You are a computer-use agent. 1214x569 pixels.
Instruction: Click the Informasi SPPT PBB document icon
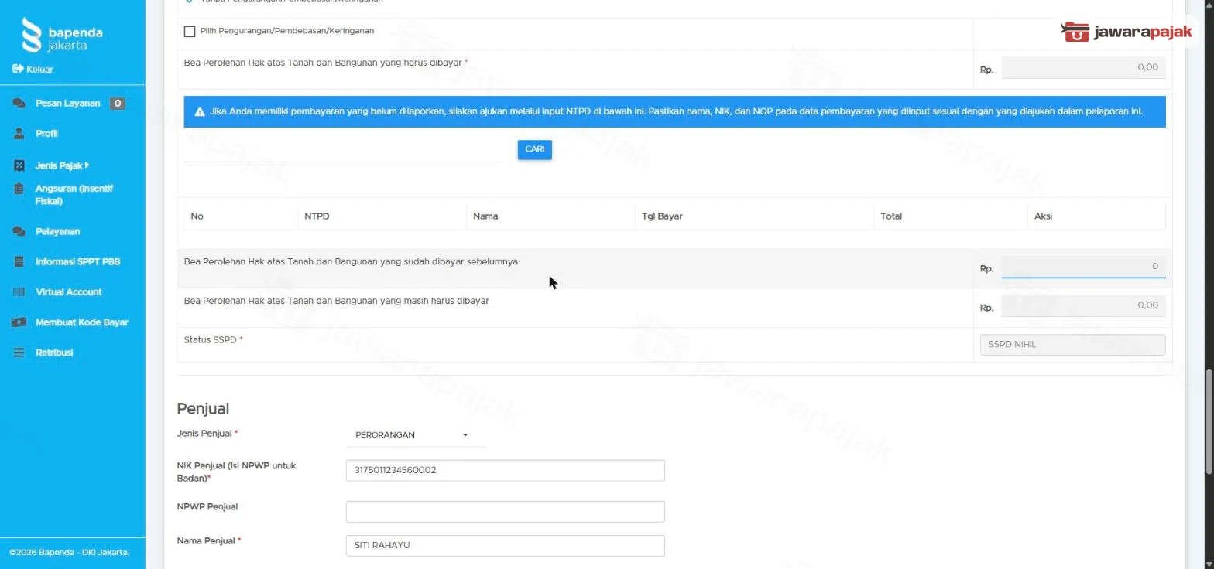pos(19,261)
